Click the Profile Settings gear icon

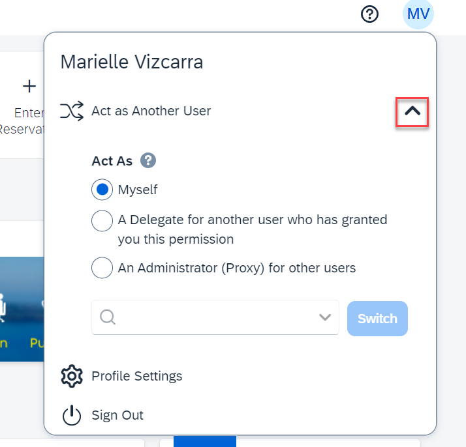click(x=72, y=376)
